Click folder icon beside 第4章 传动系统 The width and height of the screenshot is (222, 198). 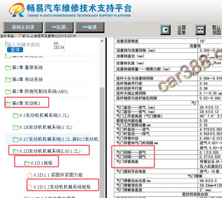8,80
